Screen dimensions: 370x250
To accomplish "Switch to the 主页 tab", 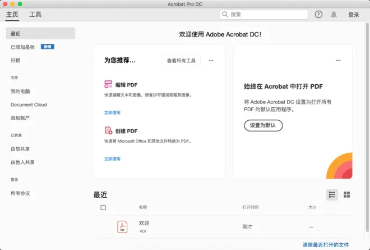I will coord(12,15).
